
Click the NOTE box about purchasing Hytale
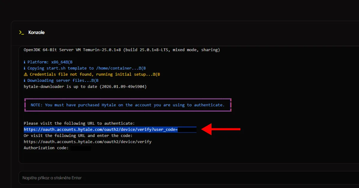click(x=127, y=105)
